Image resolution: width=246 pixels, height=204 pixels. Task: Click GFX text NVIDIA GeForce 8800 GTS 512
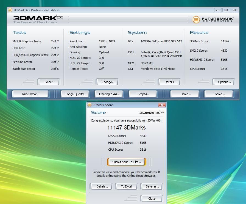[x=161, y=41]
